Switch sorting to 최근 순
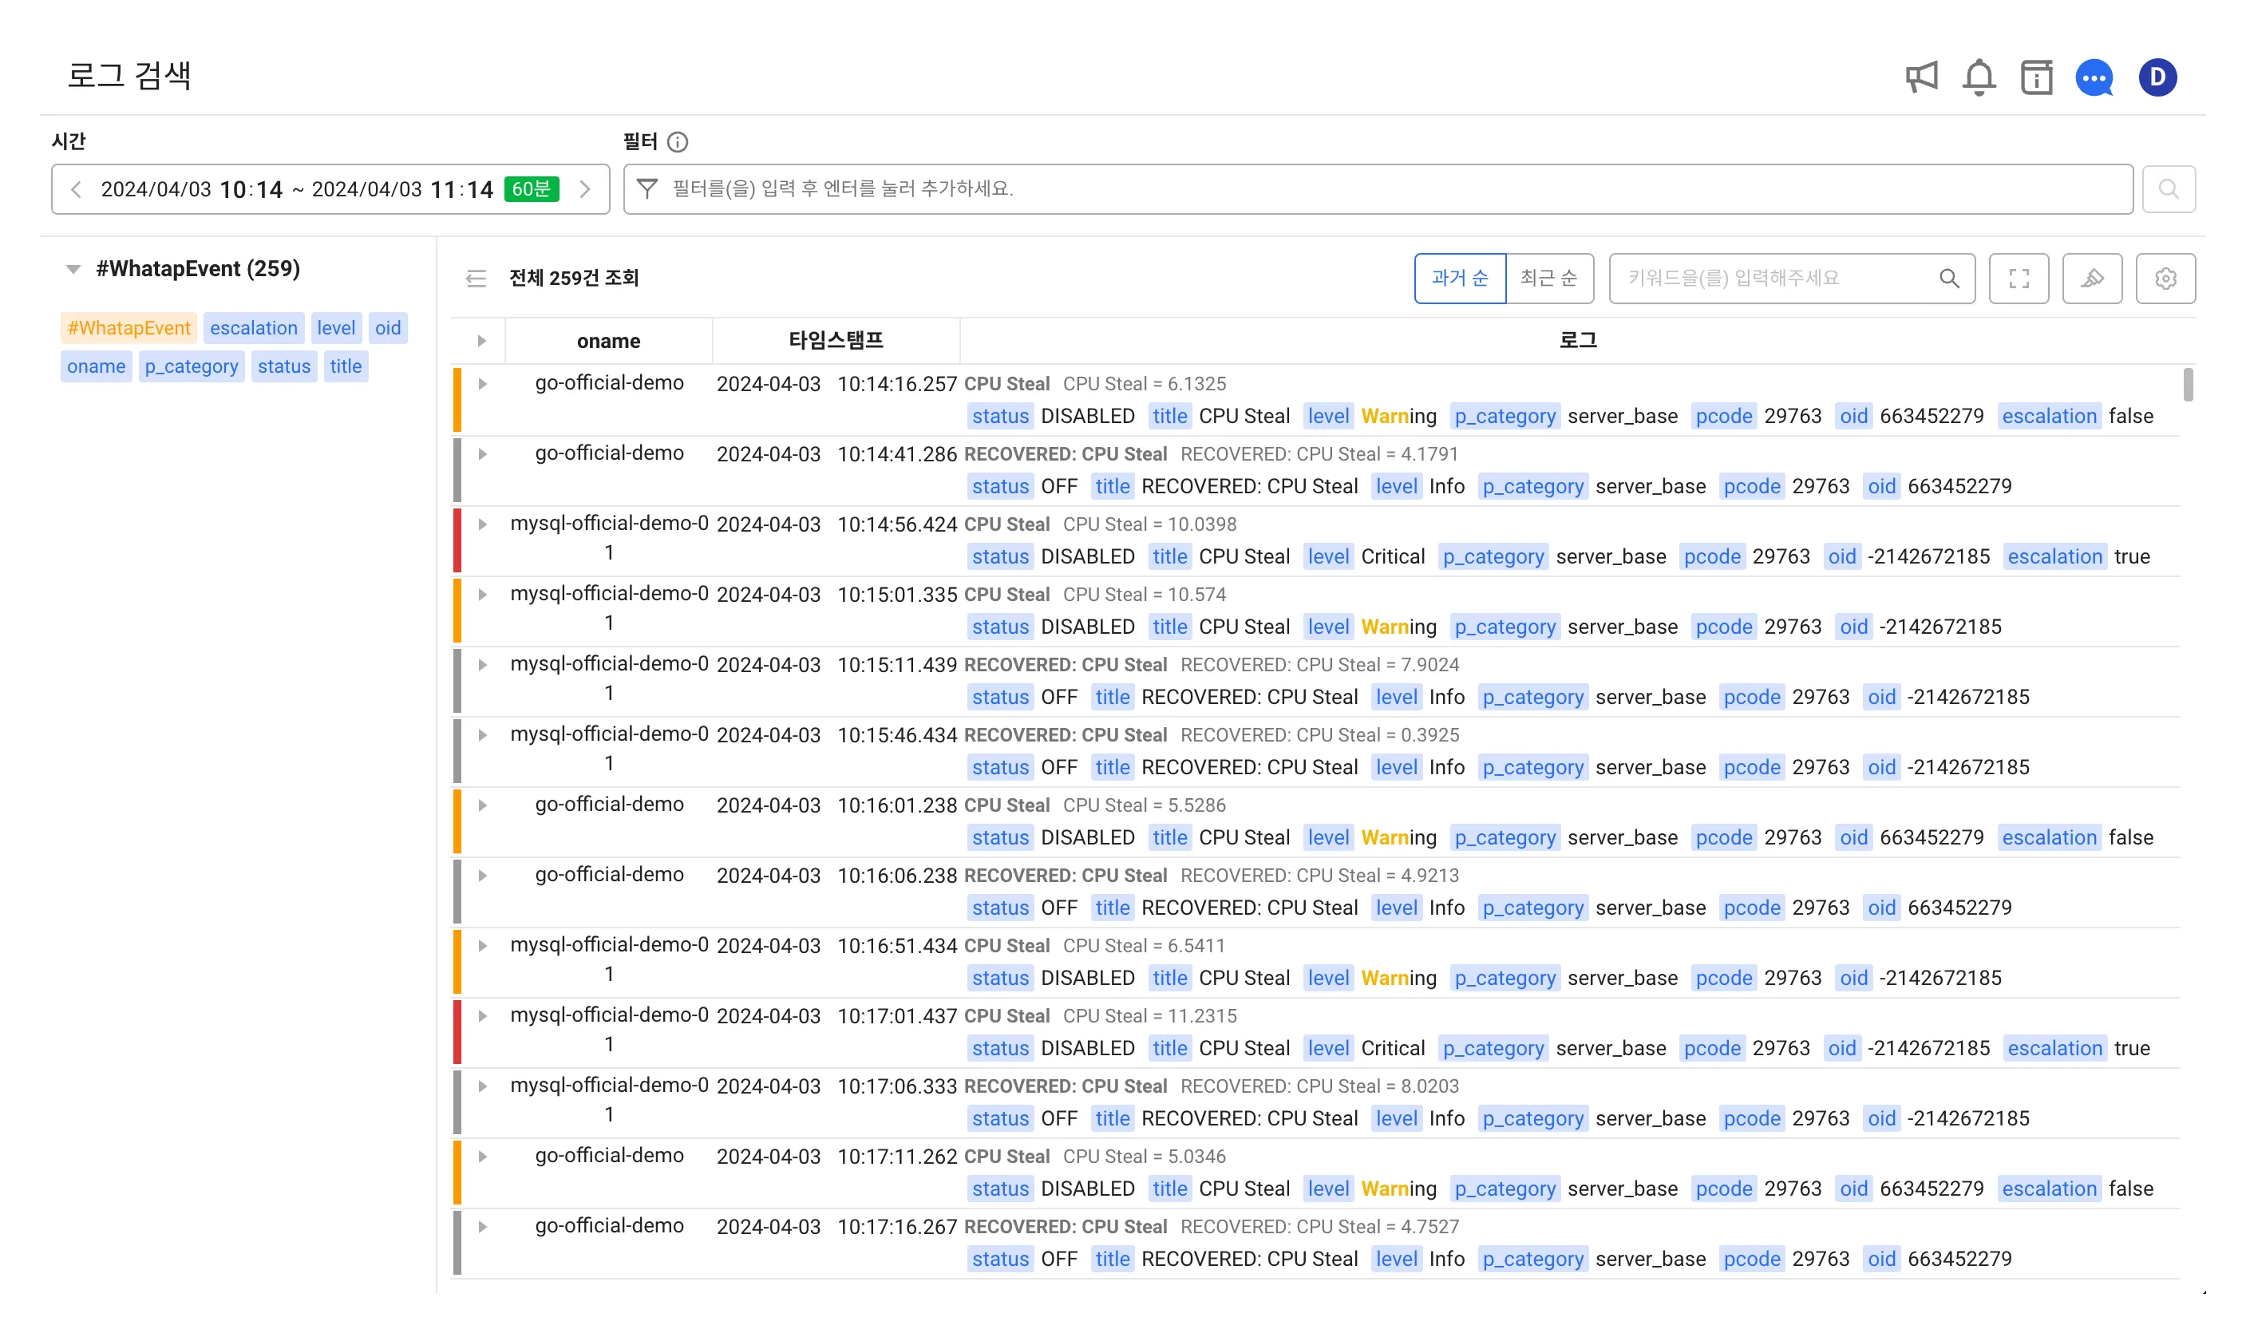Viewport: 2246px width, 1333px height. 1548,279
